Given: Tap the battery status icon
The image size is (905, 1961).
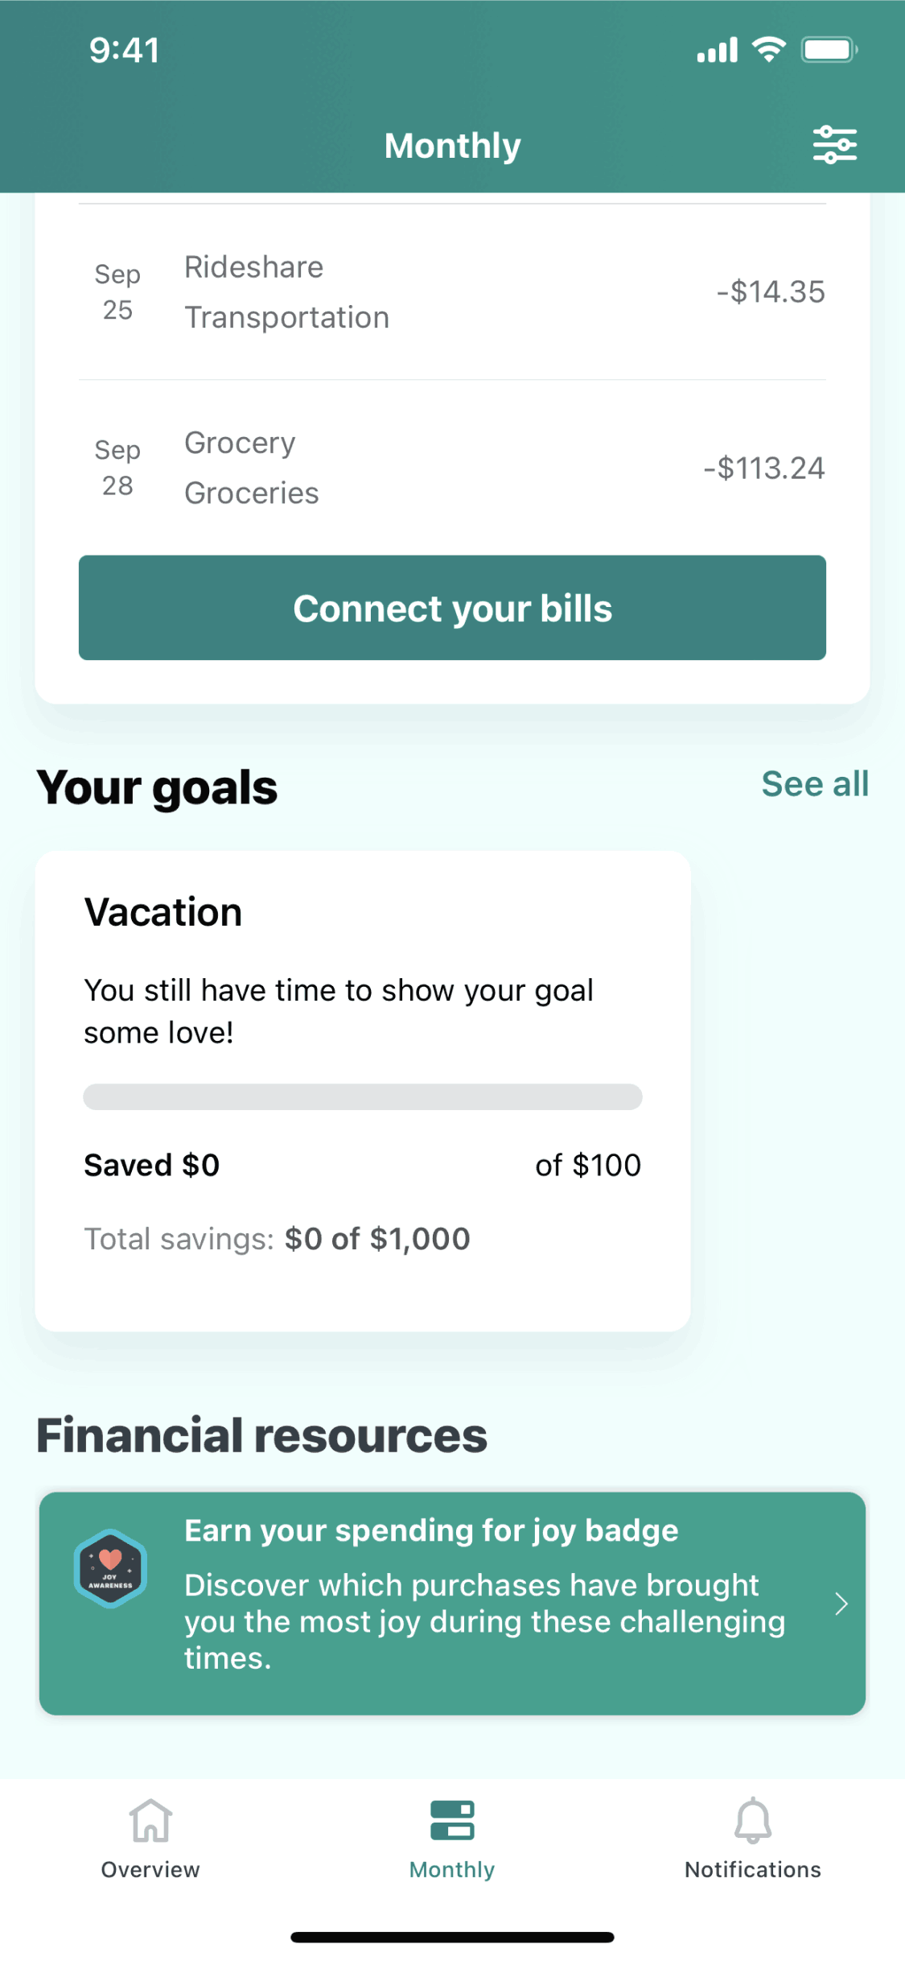Looking at the screenshot, I should [829, 50].
